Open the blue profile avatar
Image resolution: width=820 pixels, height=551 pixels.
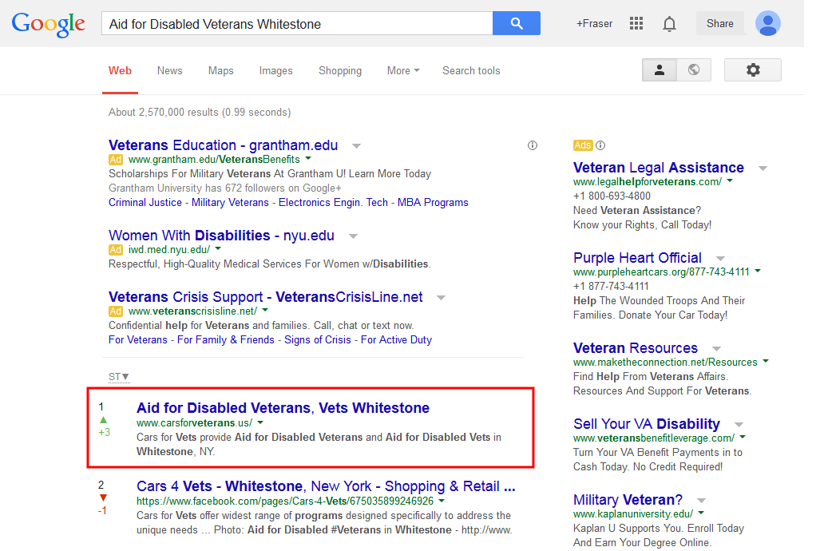(768, 23)
